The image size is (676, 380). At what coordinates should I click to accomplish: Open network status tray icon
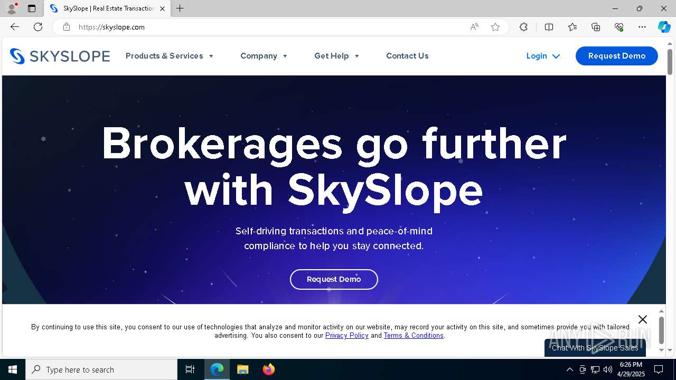tap(595, 369)
